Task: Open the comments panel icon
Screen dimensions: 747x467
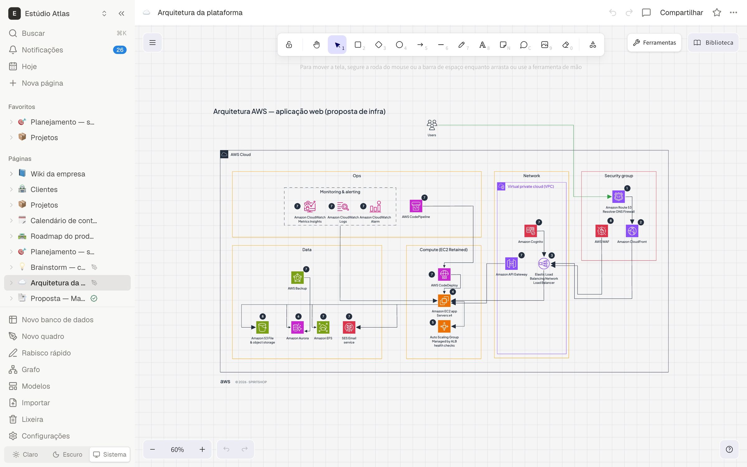Action: pyautogui.click(x=646, y=13)
